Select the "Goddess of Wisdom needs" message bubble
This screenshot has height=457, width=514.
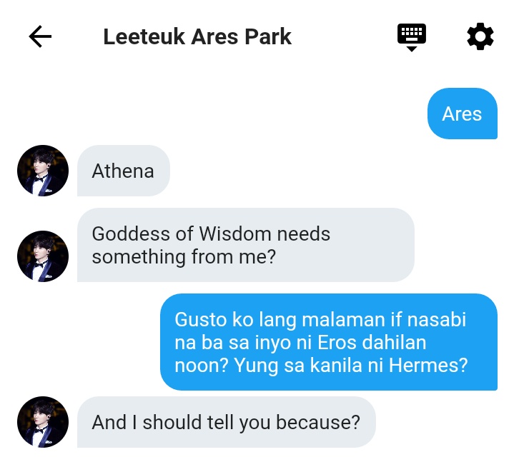pos(245,245)
